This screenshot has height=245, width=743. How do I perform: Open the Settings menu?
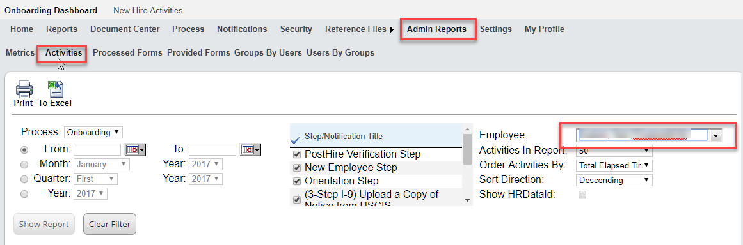495,29
